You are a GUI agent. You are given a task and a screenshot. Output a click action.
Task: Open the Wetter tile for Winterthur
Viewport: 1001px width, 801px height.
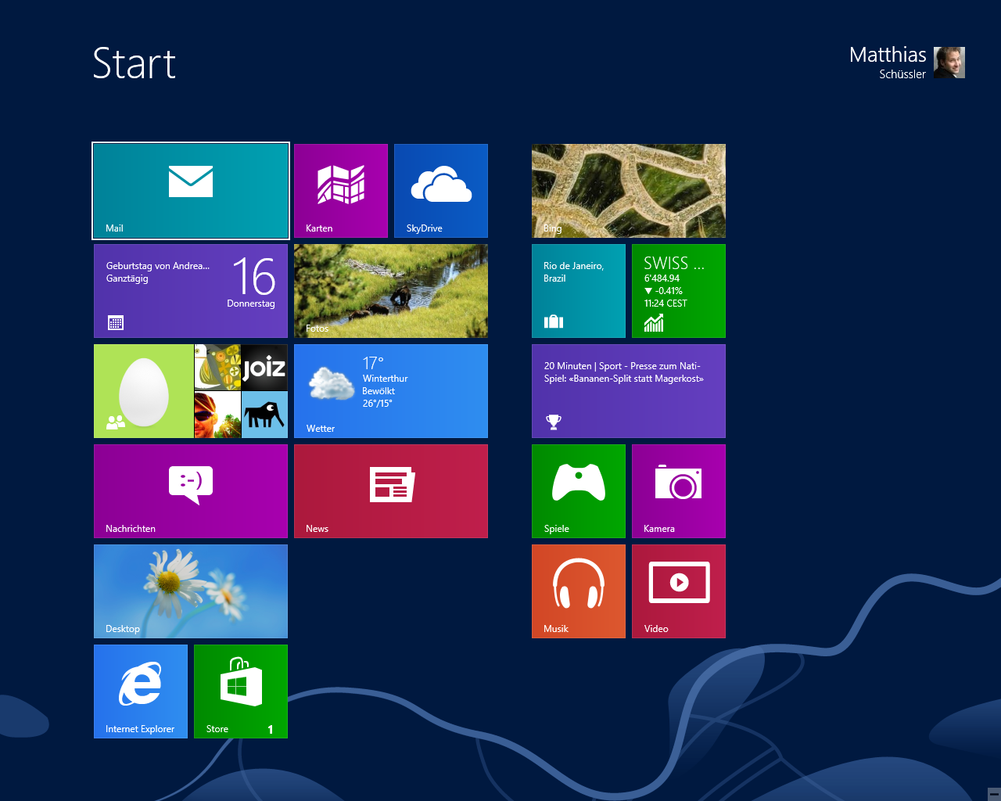(x=391, y=391)
